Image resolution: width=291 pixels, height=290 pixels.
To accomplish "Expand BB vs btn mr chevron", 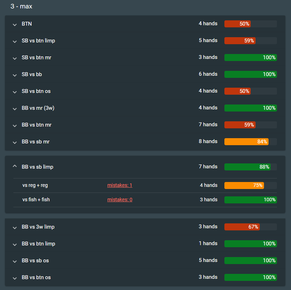I will click(15, 126).
